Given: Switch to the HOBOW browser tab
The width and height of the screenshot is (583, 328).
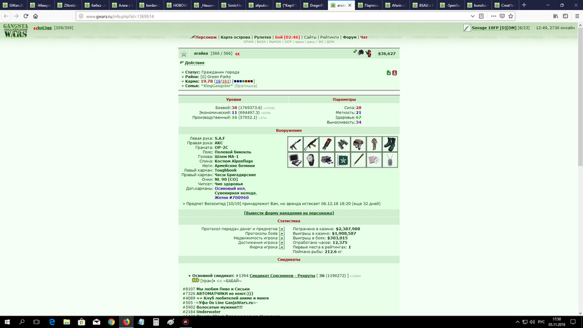Looking at the screenshot, I should click(177, 5).
